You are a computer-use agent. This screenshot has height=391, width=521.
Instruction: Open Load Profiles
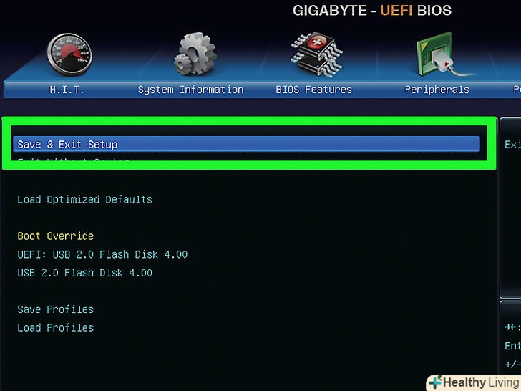tap(56, 327)
